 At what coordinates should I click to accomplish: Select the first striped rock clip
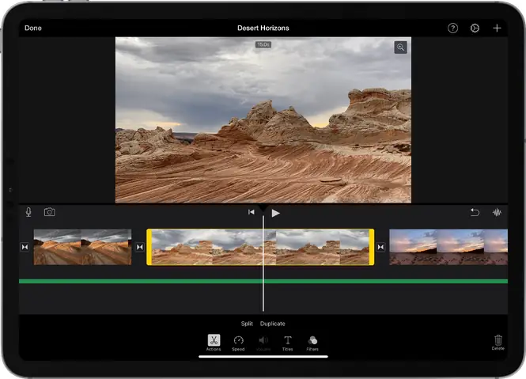tap(82, 247)
